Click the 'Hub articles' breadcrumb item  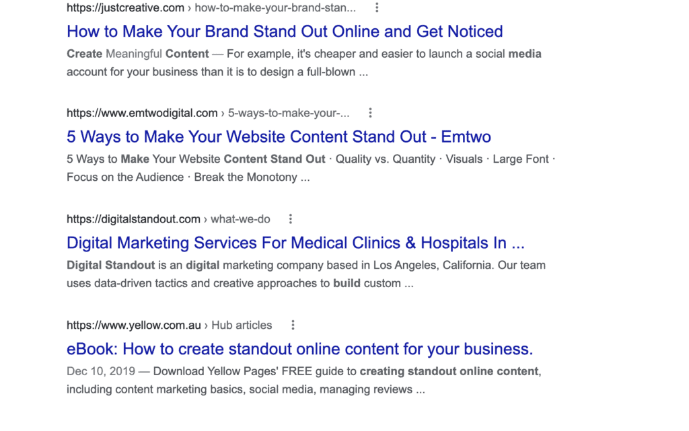(x=241, y=324)
